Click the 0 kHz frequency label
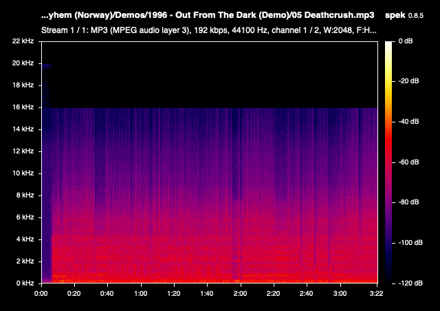Viewport: 440px width, 311px height. click(25, 283)
